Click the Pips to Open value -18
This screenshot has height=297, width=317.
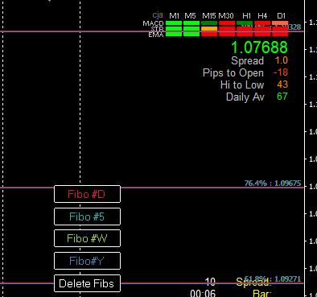[281, 72]
